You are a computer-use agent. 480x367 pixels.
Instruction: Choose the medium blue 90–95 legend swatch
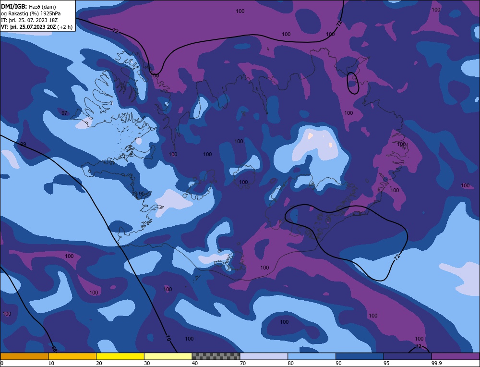click(x=360, y=356)
